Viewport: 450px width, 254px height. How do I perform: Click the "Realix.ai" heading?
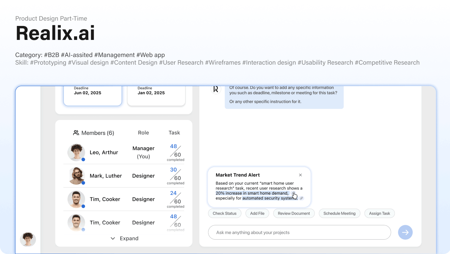[x=55, y=33]
